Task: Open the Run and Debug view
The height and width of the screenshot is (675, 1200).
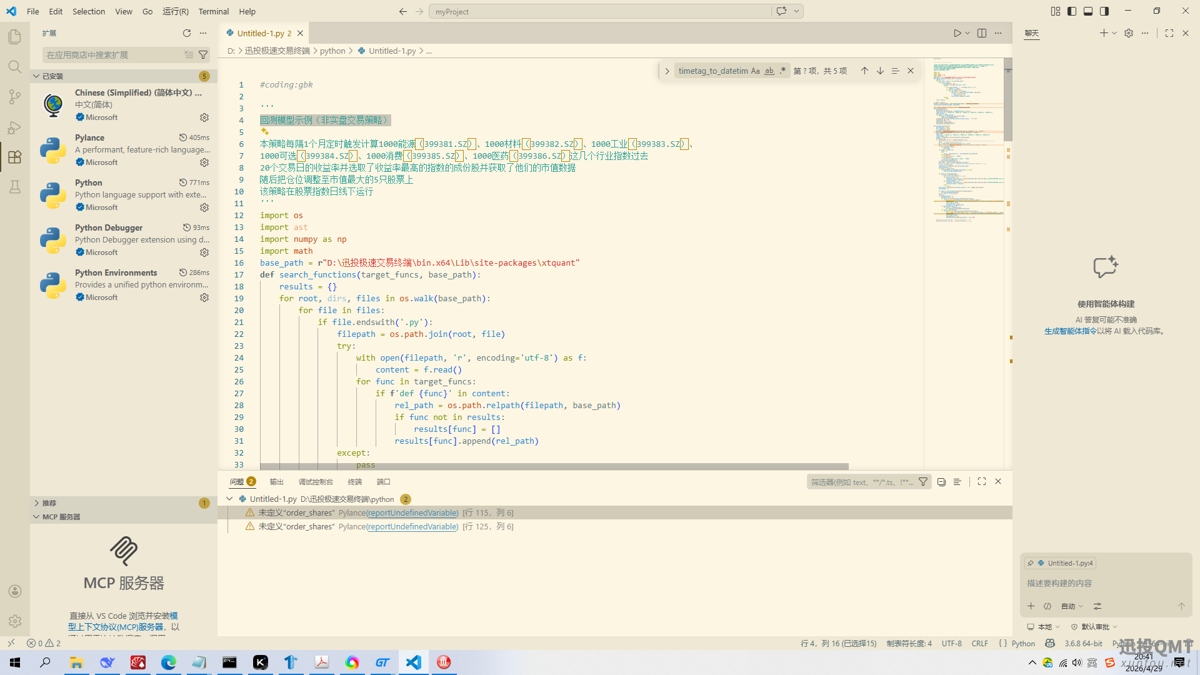Action: click(x=15, y=127)
